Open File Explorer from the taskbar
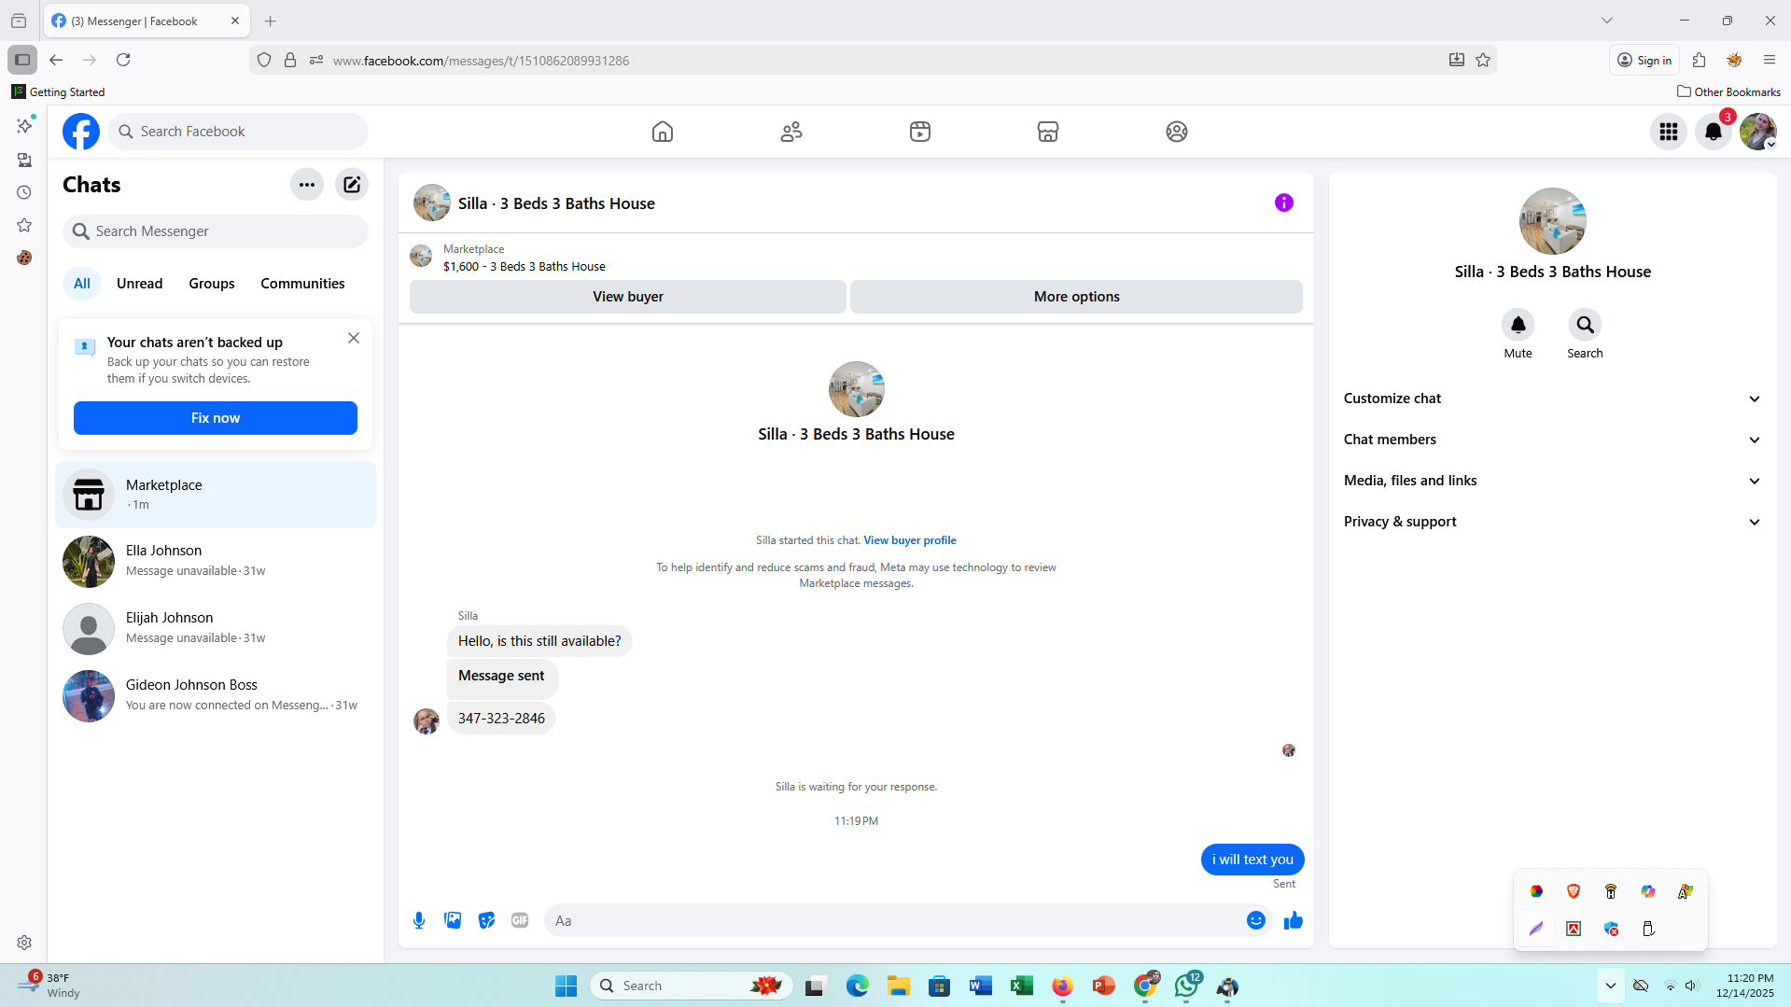The height and width of the screenshot is (1007, 1791). click(x=898, y=986)
